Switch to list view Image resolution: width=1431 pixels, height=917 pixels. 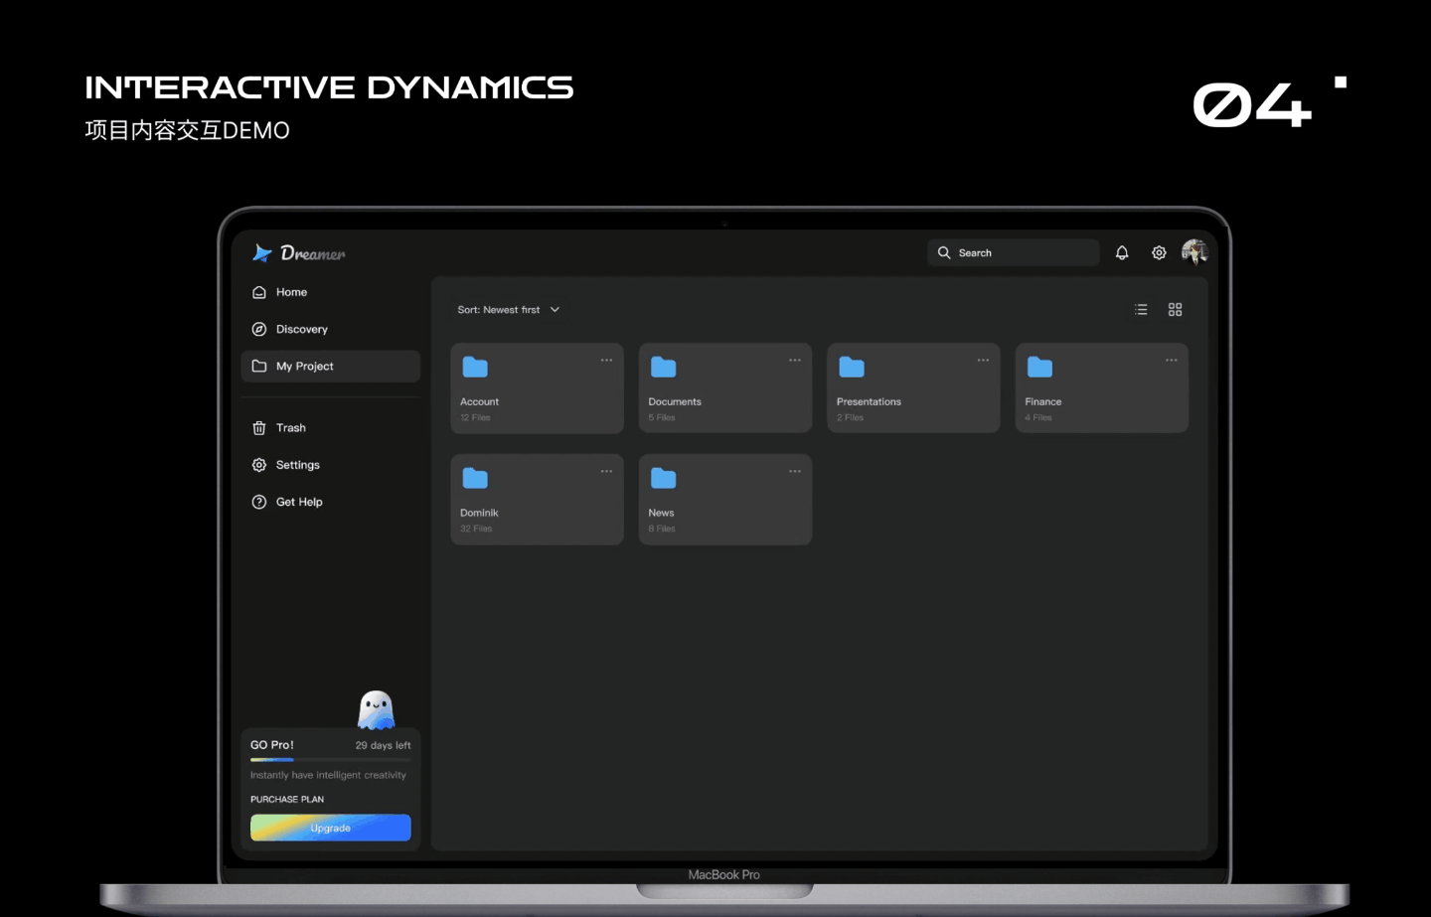tap(1141, 310)
